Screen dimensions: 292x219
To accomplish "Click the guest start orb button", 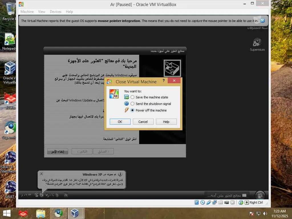I will (x=260, y=195).
